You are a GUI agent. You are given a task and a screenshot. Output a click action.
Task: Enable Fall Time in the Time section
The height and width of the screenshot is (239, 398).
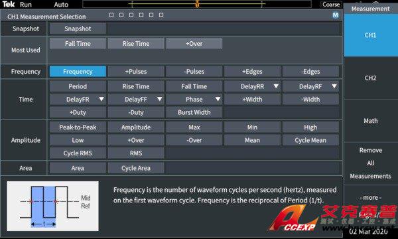[194, 86]
